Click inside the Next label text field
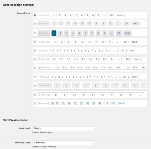The height and width of the screenshot is (149, 151). pyautogui.click(x=63, y=128)
